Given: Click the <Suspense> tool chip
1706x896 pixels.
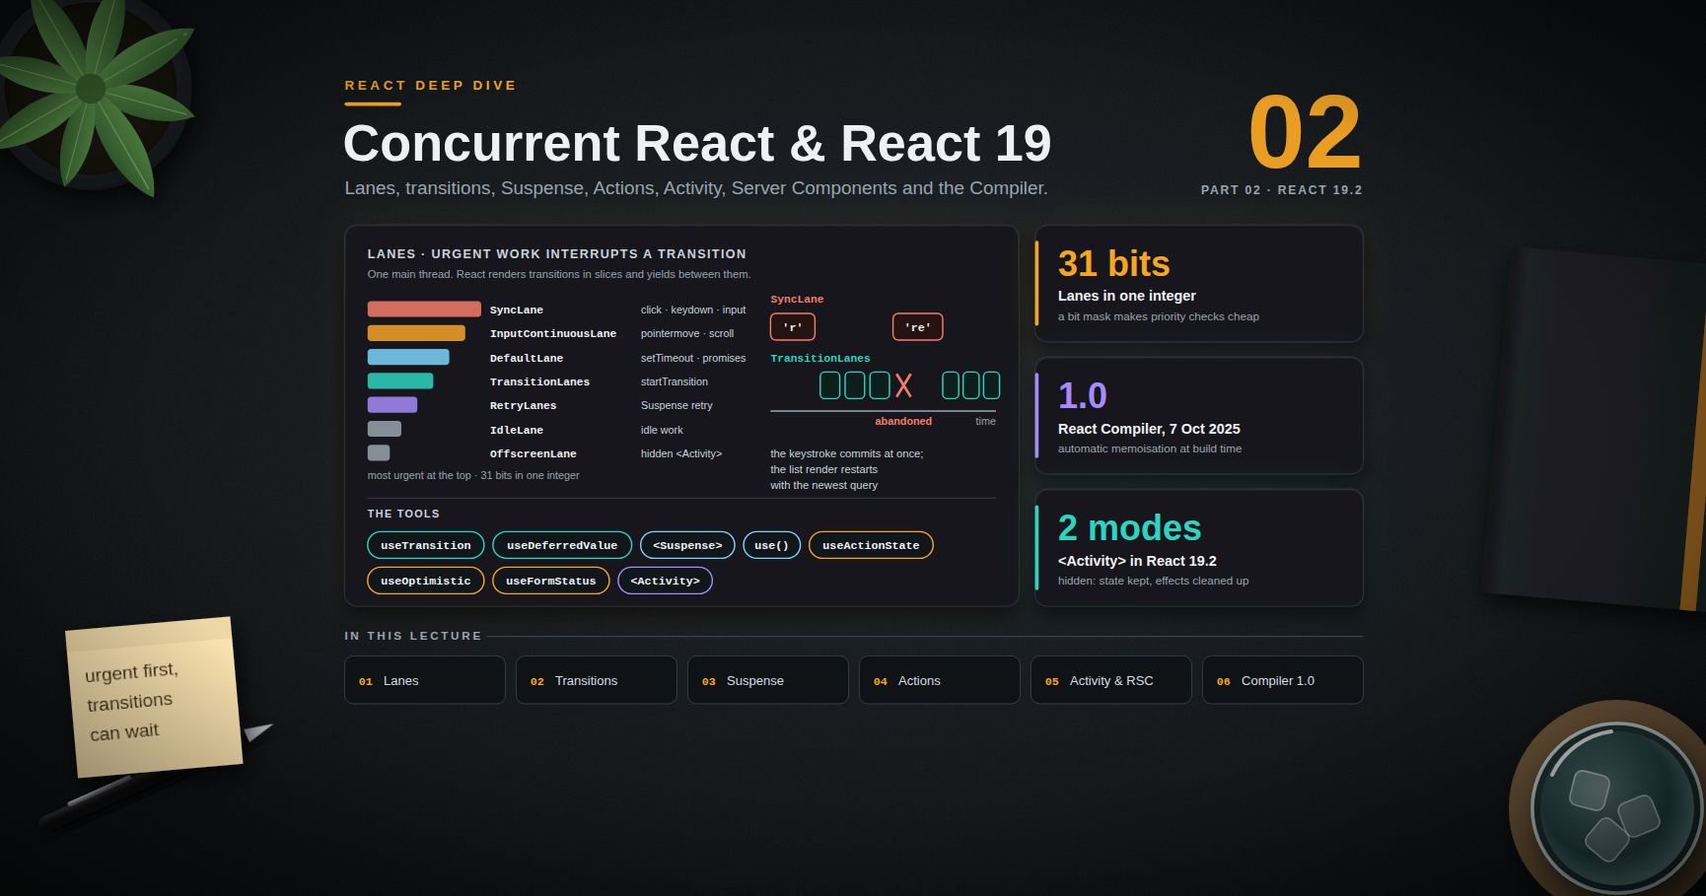Looking at the screenshot, I should 687,545.
